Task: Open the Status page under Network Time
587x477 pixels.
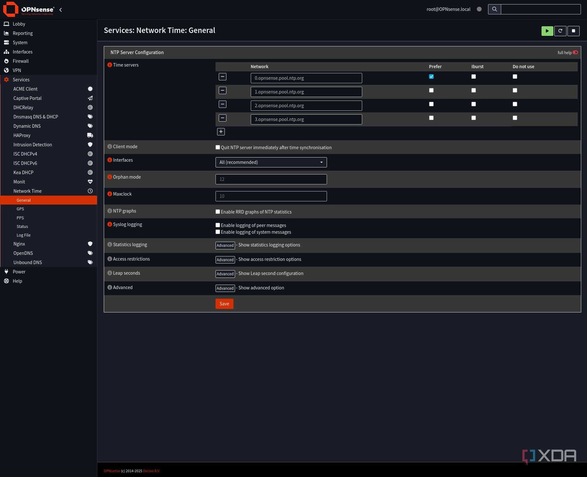Action: pos(48,226)
